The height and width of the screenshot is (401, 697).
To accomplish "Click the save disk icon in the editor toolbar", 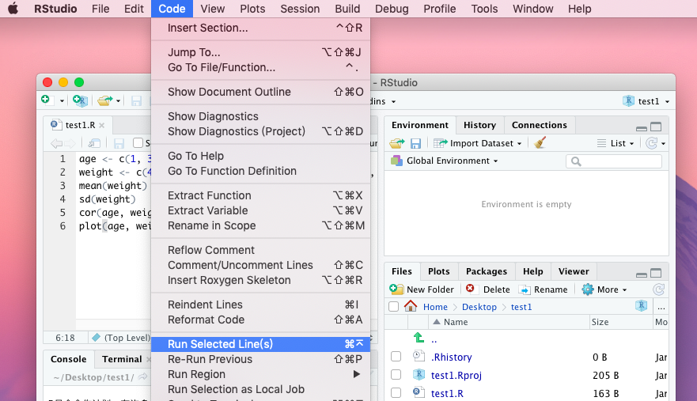I will pyautogui.click(x=119, y=143).
